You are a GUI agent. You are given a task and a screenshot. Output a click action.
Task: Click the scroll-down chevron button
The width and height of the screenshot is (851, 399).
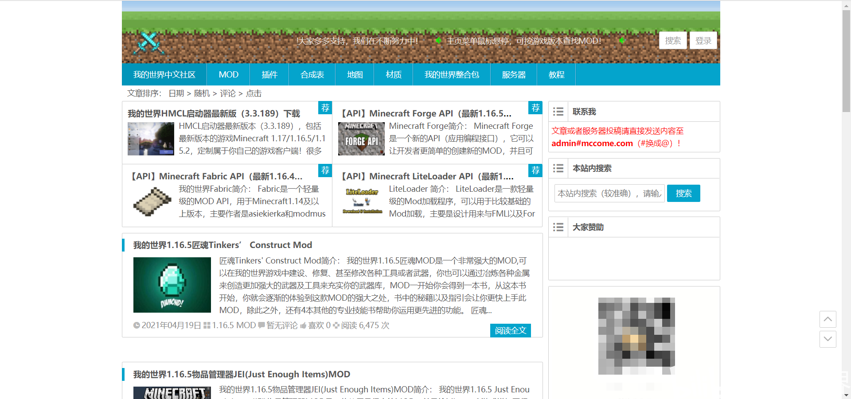point(828,339)
